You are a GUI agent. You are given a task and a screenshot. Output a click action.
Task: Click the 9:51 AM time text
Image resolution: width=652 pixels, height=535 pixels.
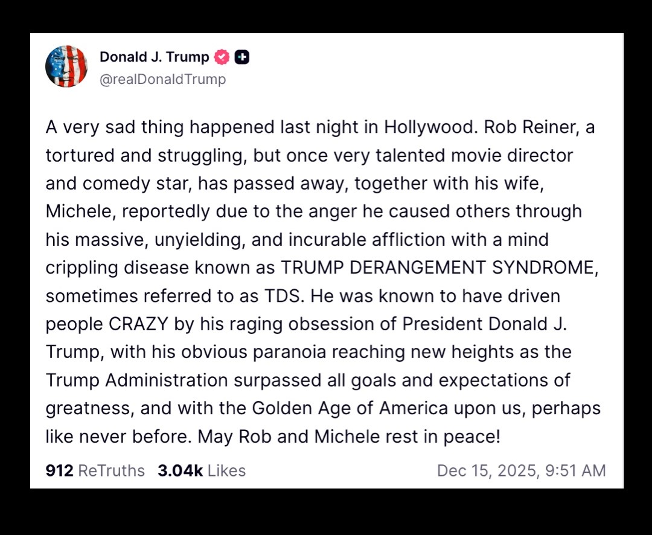[x=575, y=471]
